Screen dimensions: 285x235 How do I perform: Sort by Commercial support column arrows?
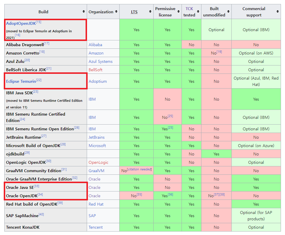pyautogui.click(x=278, y=12)
